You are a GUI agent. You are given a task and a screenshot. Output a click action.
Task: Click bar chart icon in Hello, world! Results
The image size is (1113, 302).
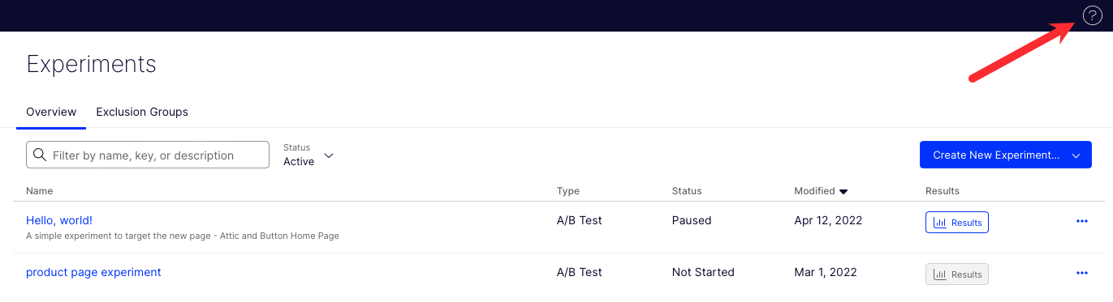939,223
